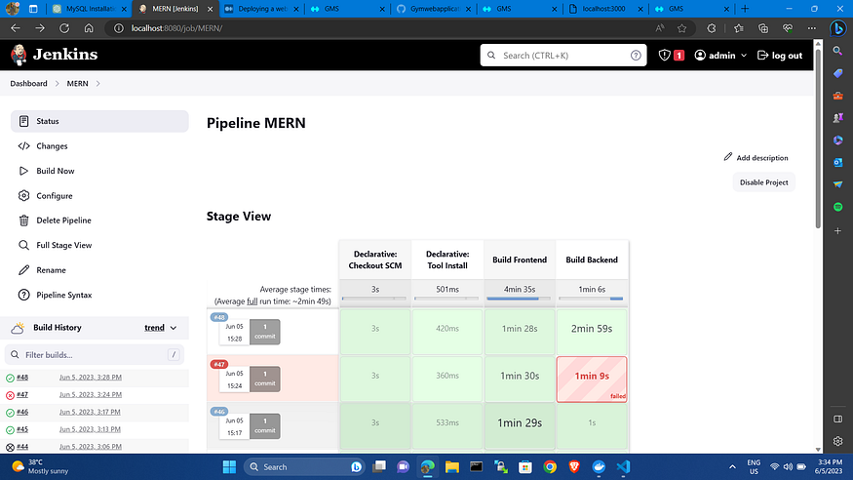This screenshot has height=480, width=853.
Task: Open Chrome from the taskbar
Action: click(x=550, y=466)
